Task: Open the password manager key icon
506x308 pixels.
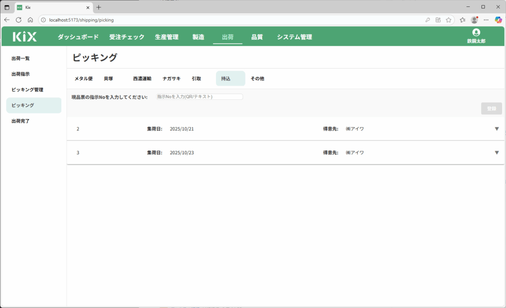Action: pyautogui.click(x=427, y=20)
